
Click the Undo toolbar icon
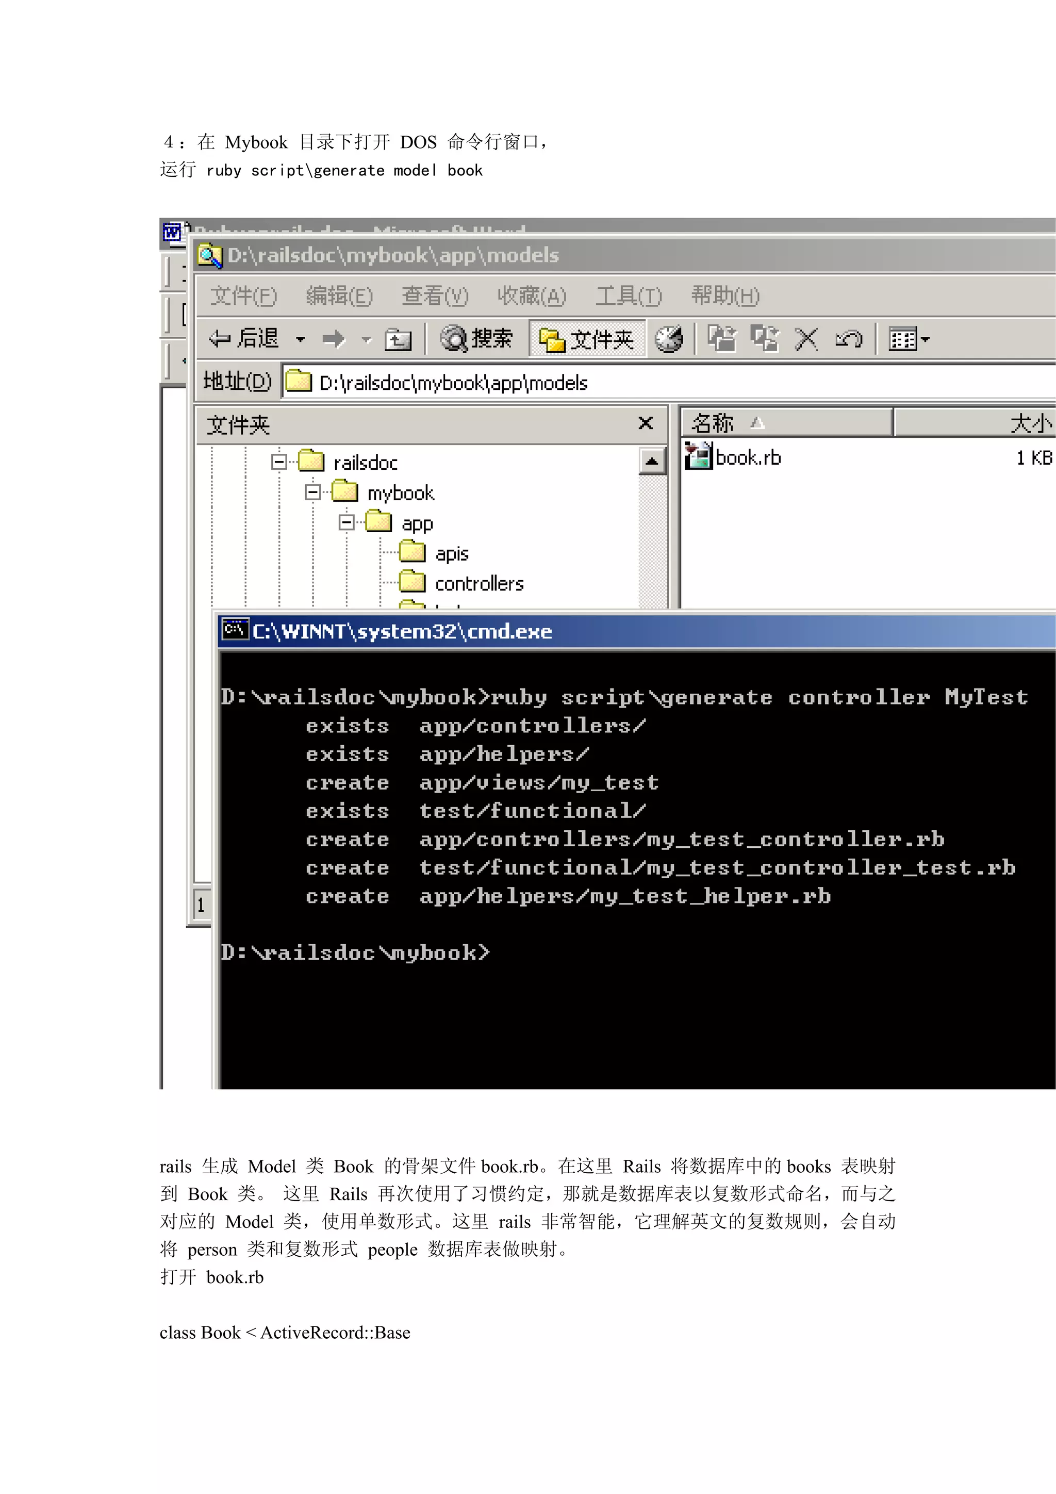click(848, 339)
